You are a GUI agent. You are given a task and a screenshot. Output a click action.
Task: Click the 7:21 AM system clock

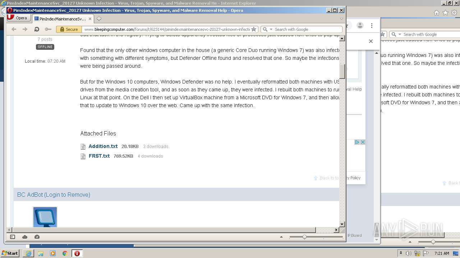tap(442, 253)
